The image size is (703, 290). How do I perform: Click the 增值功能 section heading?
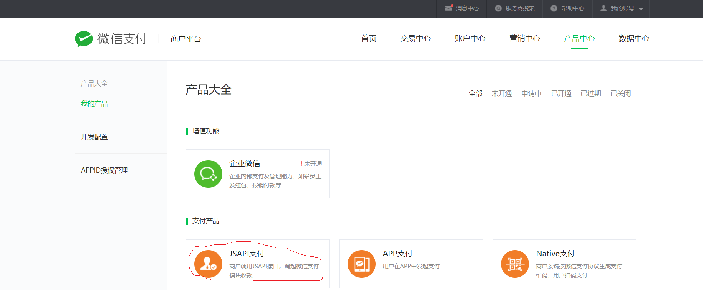206,131
